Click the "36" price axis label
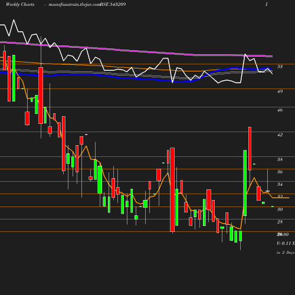The image size is (295, 295). (x=280, y=172)
